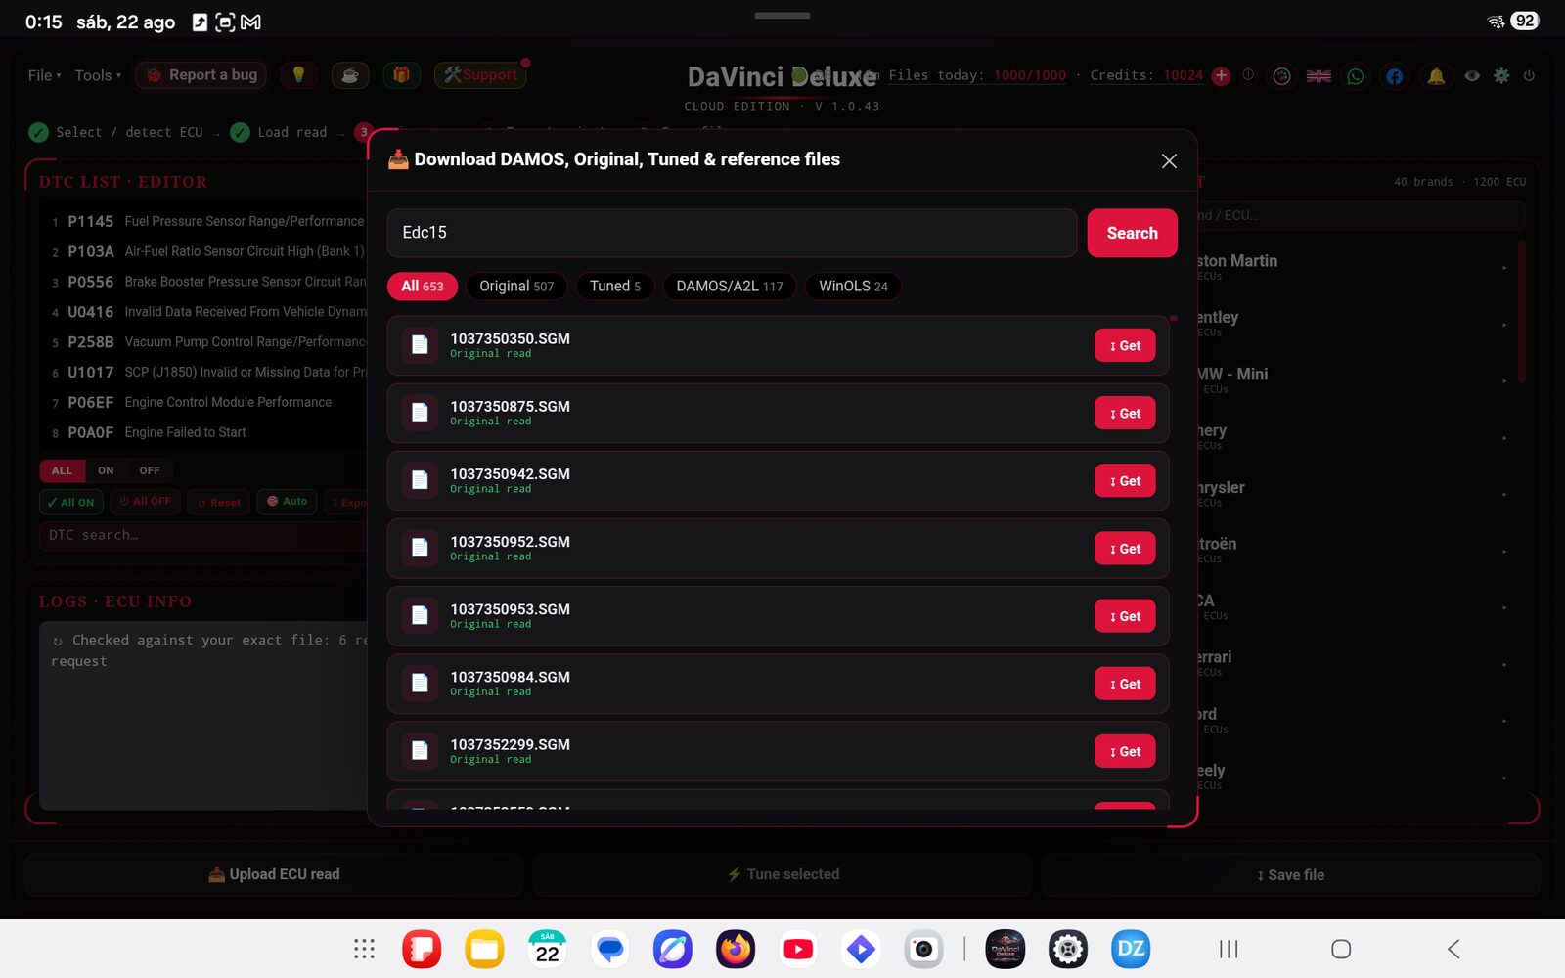
Task: Select the DAMOS/A2L 117 filter tab
Action: 730,286
